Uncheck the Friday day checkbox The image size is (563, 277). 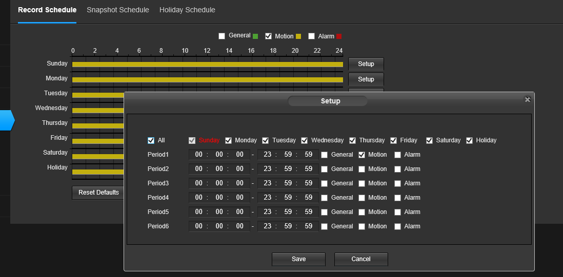(393, 140)
